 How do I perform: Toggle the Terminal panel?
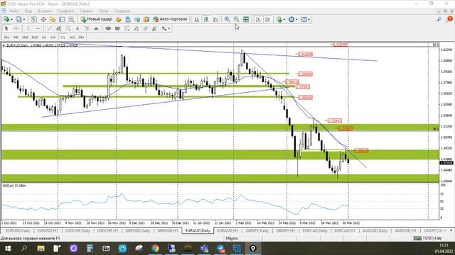[62, 19]
